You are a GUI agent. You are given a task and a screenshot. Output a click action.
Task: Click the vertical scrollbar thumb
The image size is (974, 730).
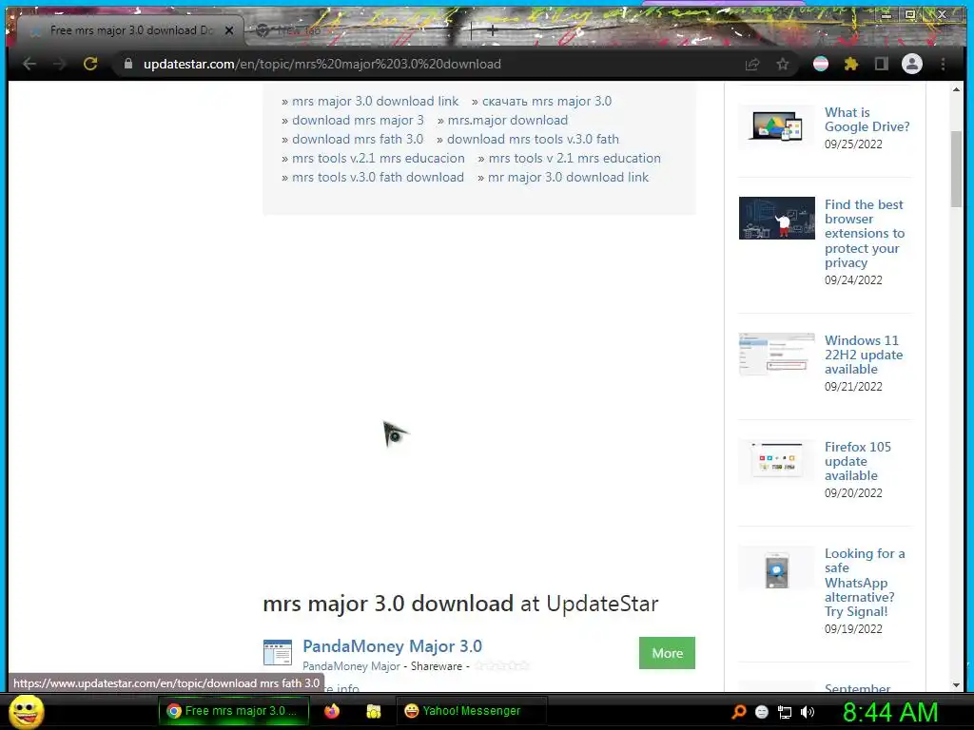(956, 169)
